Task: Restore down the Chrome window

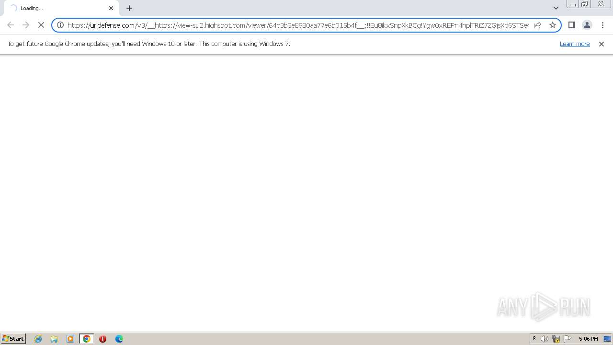Action: point(584,4)
